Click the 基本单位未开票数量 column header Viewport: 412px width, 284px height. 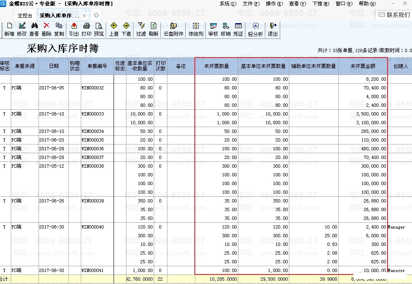click(x=263, y=66)
